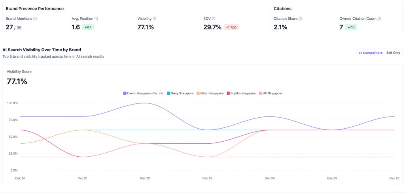Click the 1.6 Avg. Position value
The height and width of the screenshot is (193, 405).
click(76, 27)
